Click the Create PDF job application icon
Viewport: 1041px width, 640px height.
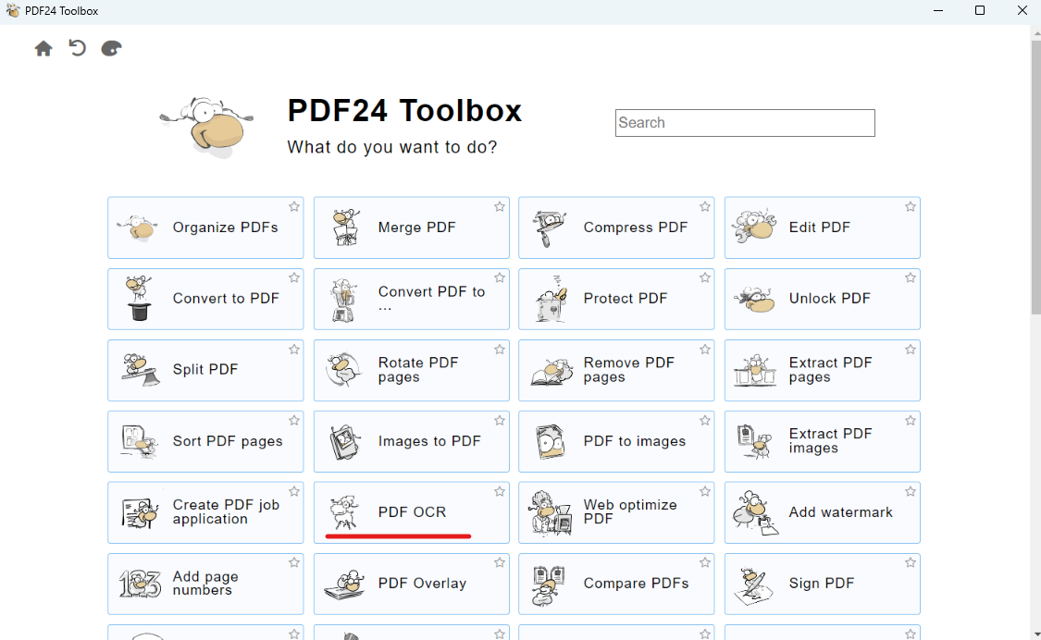140,513
